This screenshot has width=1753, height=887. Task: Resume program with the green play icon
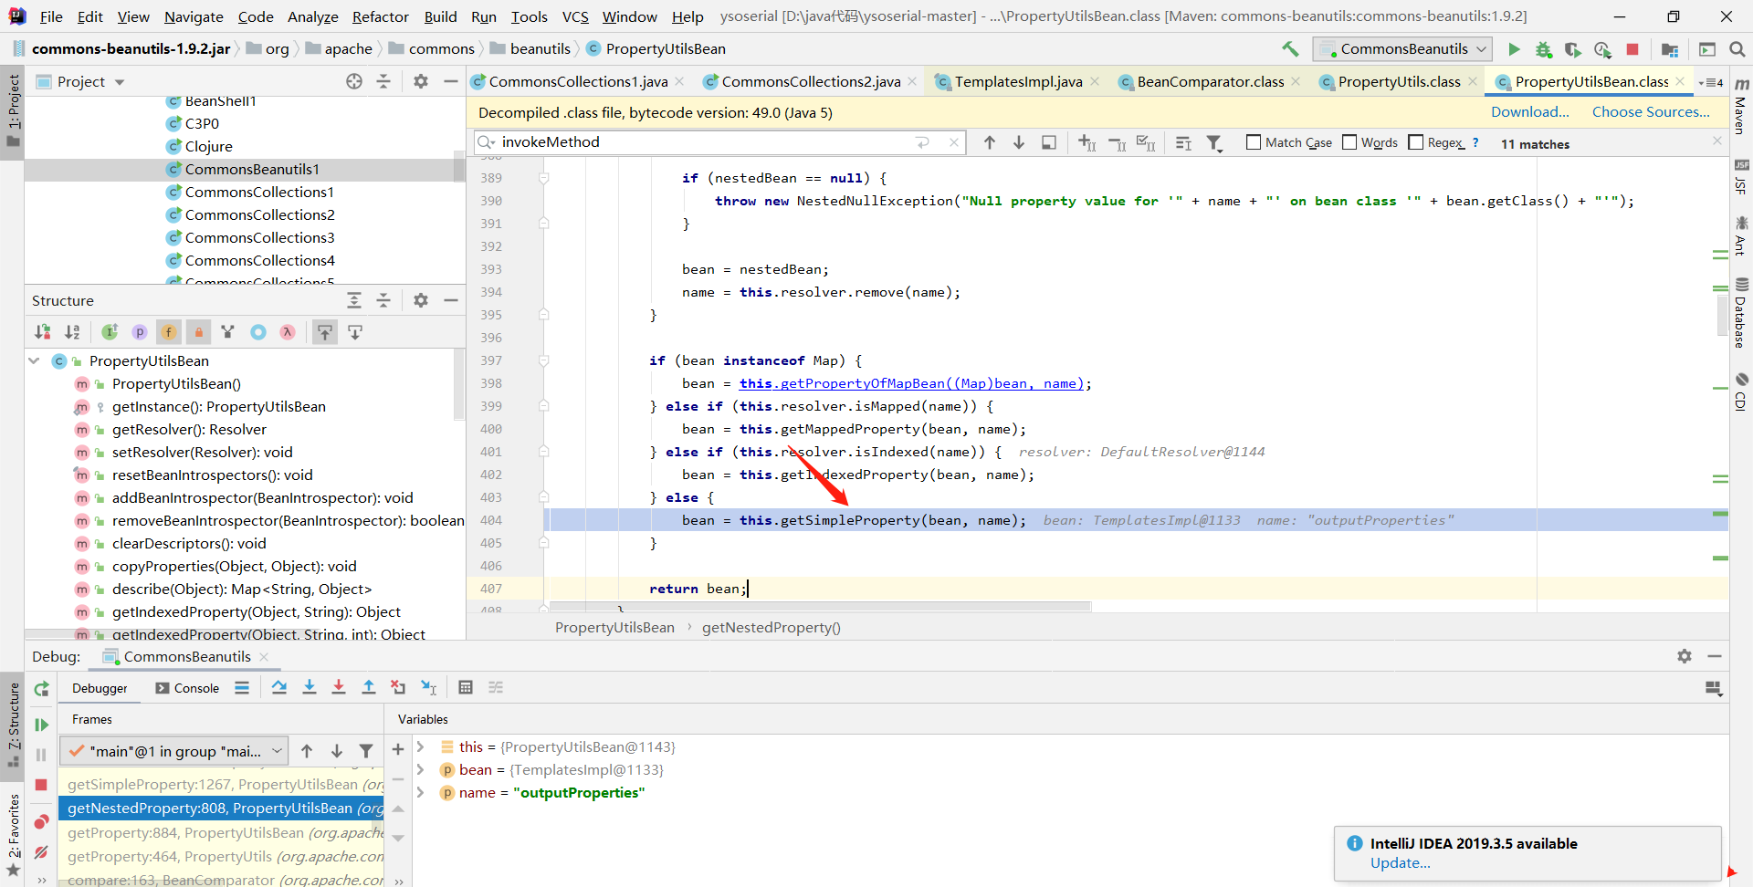(x=41, y=725)
